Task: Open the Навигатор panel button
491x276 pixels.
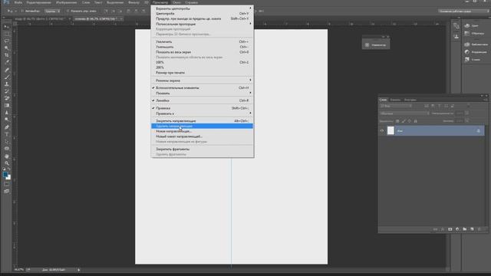Action: pos(376,45)
